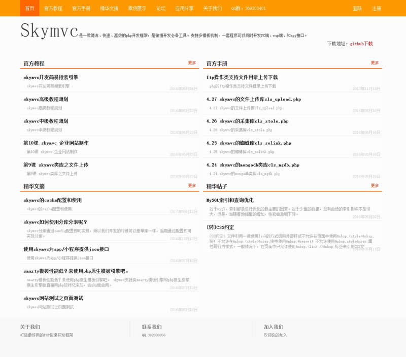Open the skymvc的cache配置和使用 article
406x357 pixels.
coord(52,201)
